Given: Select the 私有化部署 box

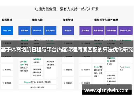Looking at the screenshot, I should [x=98, y=31].
